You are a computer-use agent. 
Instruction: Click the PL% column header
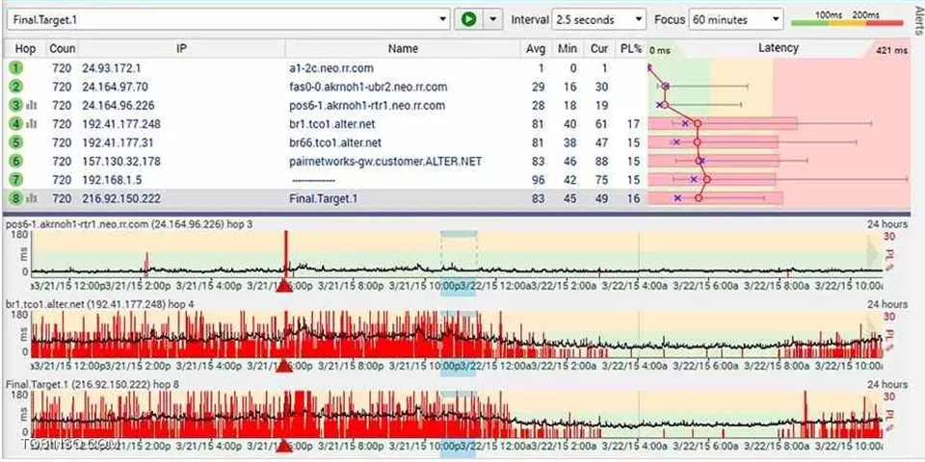click(x=630, y=48)
